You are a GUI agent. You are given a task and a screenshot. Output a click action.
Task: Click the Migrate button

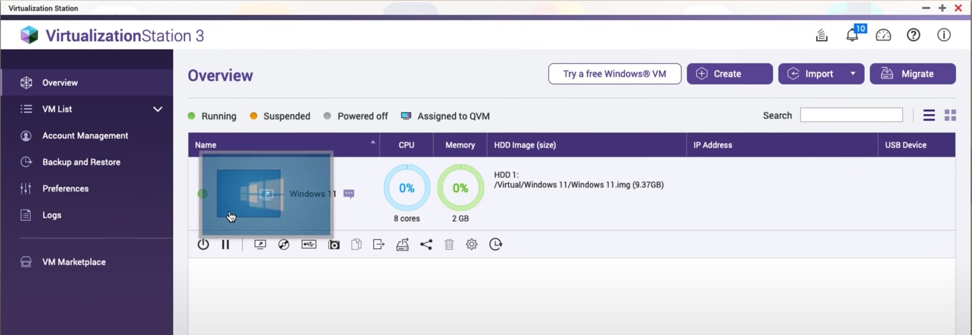coord(912,74)
